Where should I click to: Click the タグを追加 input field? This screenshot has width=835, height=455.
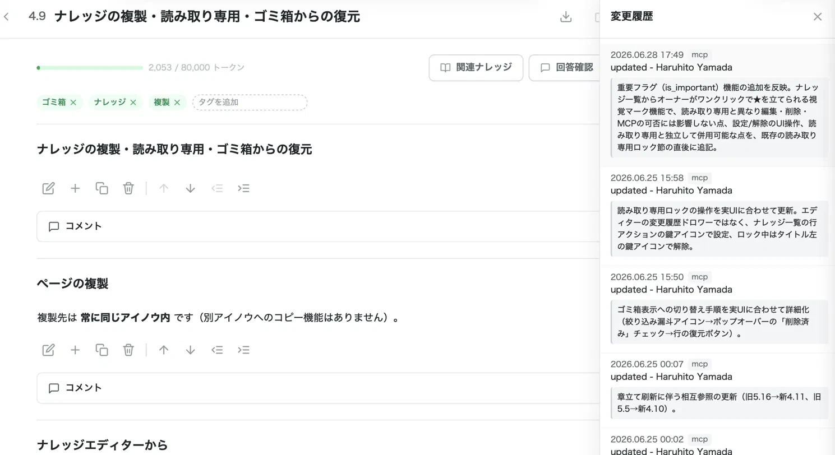[250, 103]
